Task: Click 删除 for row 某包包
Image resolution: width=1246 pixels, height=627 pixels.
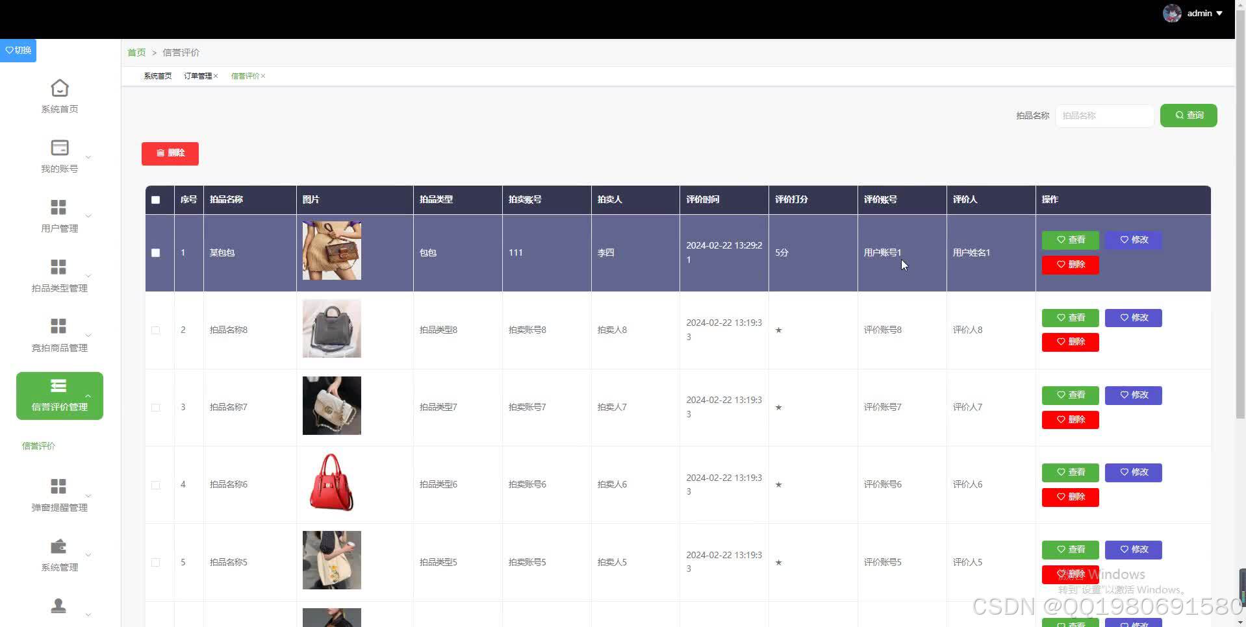Action: pos(1070,265)
